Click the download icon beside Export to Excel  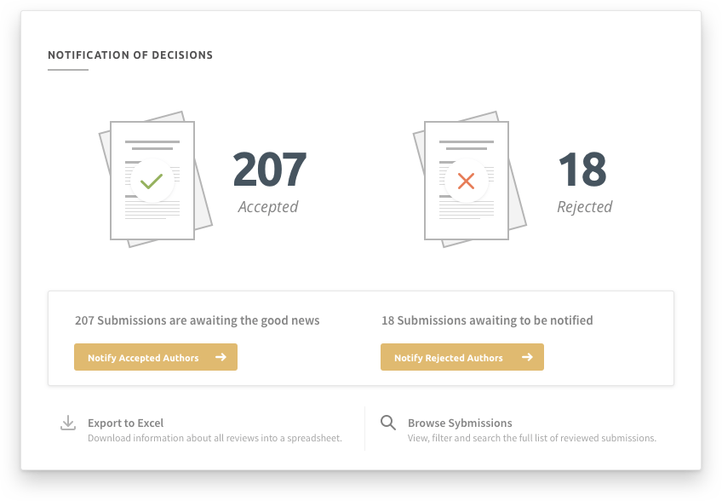(68, 423)
